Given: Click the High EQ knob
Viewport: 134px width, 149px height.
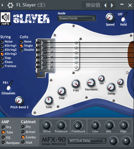Looking at the screenshot, I should click(x=123, y=125).
